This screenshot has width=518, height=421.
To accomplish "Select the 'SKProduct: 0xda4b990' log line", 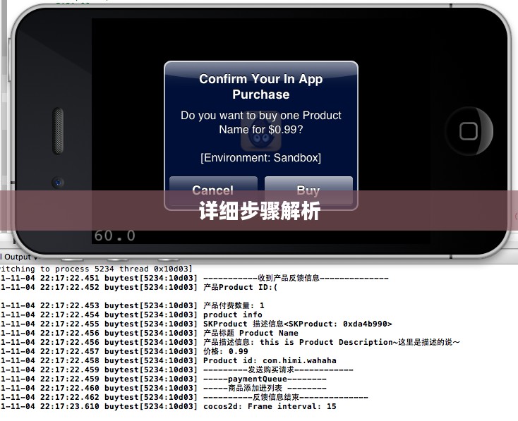I will pyautogui.click(x=196, y=324).
